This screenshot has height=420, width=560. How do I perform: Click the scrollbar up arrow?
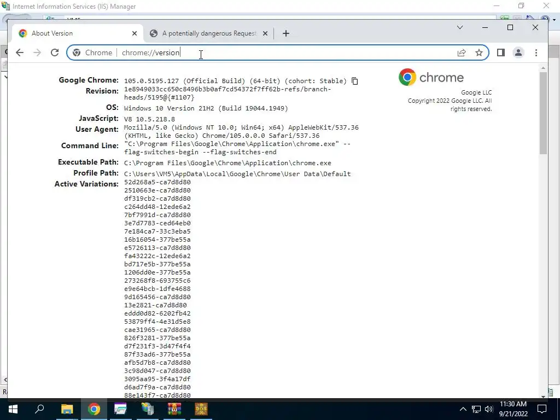pos(543,68)
